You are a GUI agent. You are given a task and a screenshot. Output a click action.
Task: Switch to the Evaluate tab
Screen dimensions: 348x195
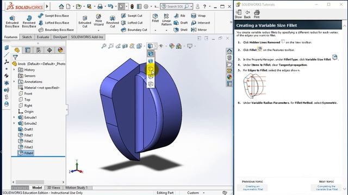43,37
